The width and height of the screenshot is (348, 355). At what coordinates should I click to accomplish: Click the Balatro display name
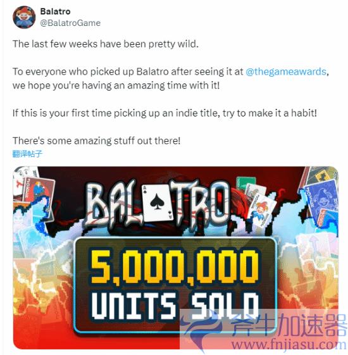click(x=55, y=11)
